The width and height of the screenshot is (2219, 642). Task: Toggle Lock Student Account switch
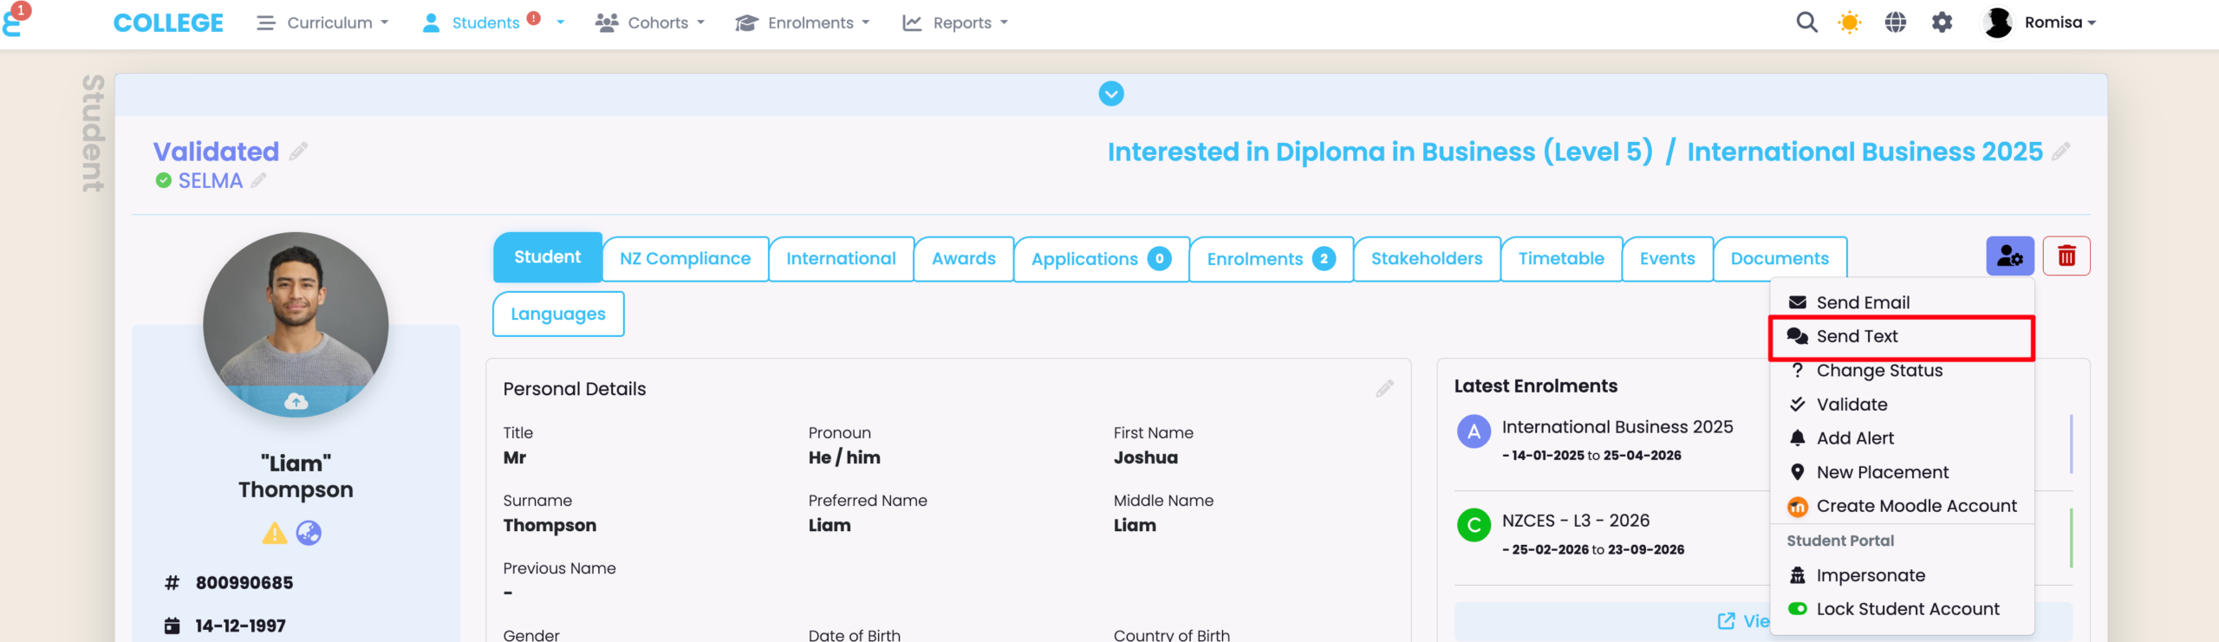1798,609
